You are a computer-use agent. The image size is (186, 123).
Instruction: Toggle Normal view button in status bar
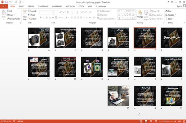click(x=141, y=121)
